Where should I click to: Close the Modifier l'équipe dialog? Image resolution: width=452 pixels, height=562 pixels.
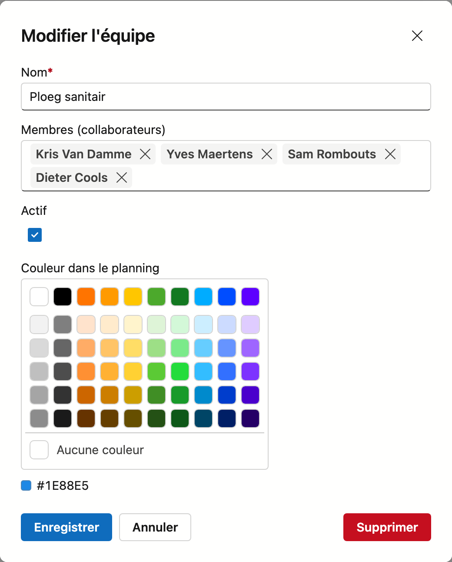point(417,36)
